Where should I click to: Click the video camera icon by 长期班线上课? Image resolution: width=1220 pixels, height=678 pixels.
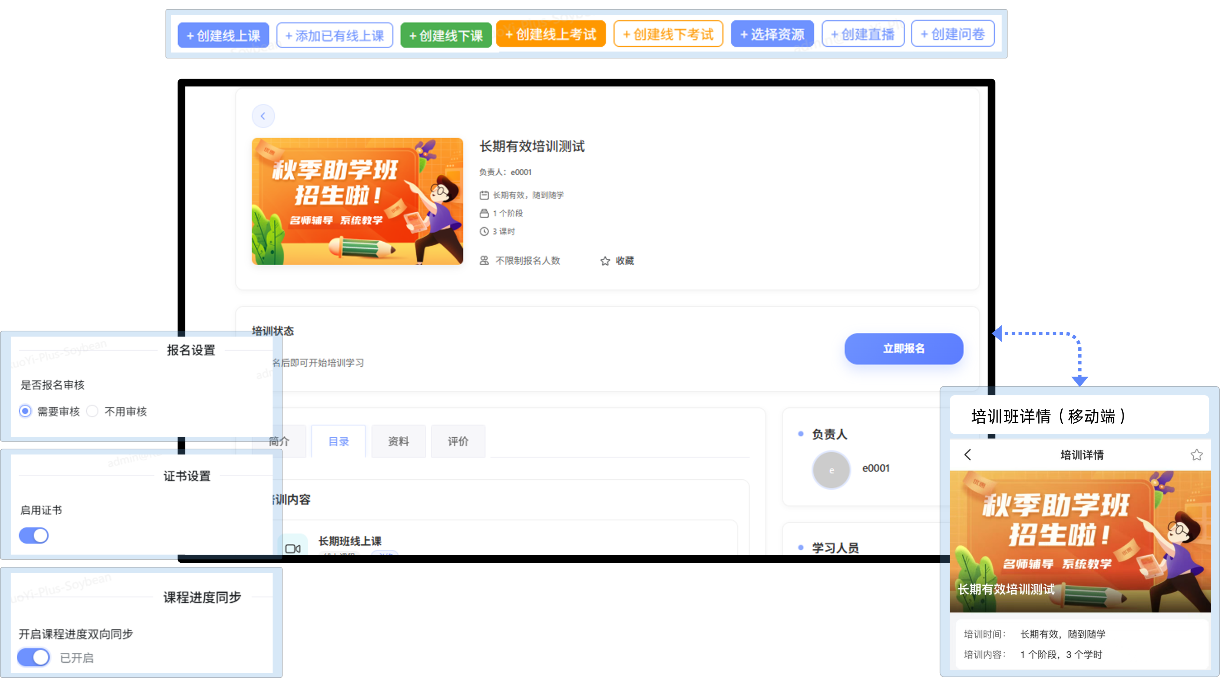click(x=293, y=548)
